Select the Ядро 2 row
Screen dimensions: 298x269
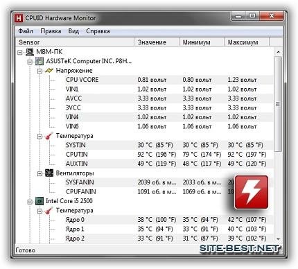tap(168, 238)
